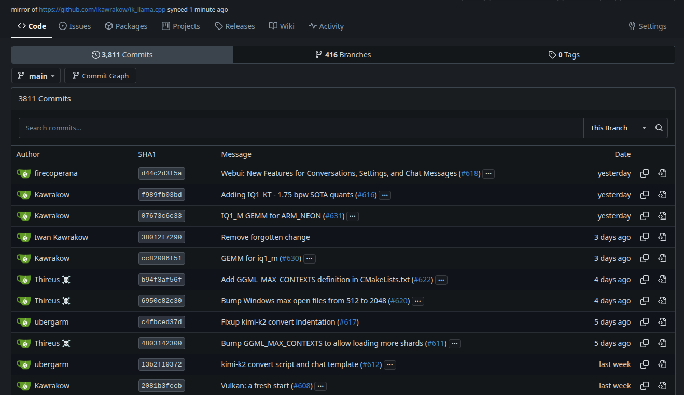Copy SHA icon for commit c4fbced37d
Screen dimensions: 684x395
click(645, 322)
